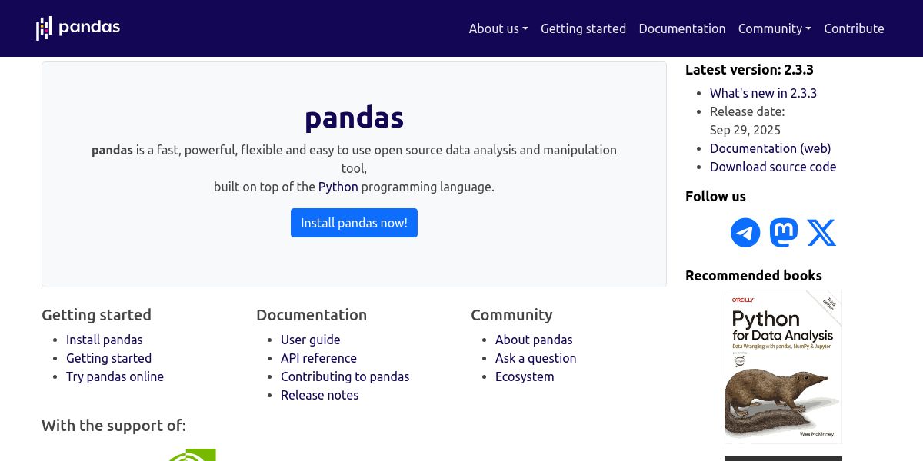Screen dimensions: 923x461
Task: Open the X (Twitter) follow icon
Action: click(821, 233)
